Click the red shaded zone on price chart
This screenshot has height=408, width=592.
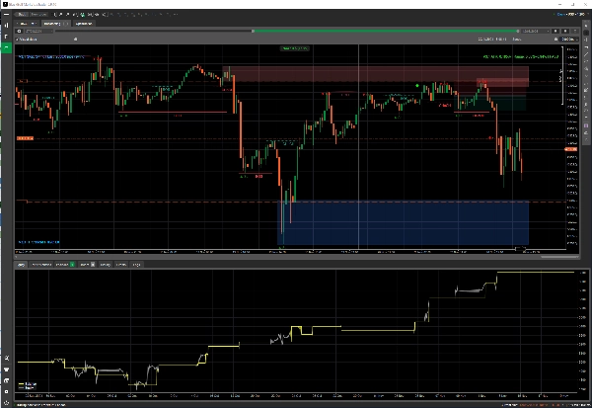(376, 74)
